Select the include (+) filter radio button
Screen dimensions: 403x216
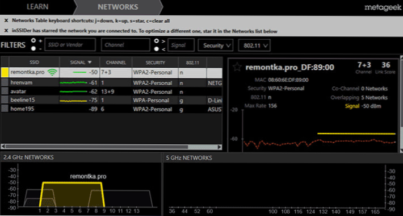pyautogui.click(x=33, y=40)
